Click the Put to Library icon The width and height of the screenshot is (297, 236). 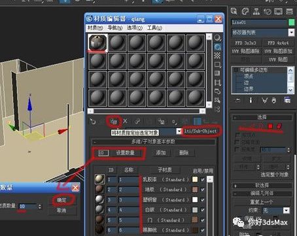click(161, 122)
